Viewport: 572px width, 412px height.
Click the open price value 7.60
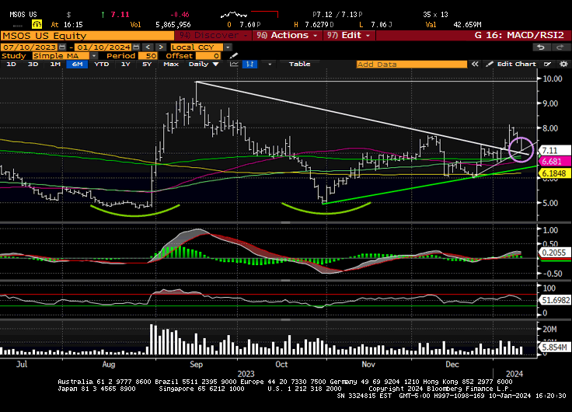(x=247, y=24)
